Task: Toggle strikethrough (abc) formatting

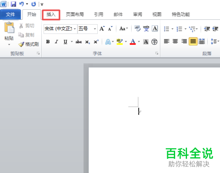Action: tap(79, 42)
